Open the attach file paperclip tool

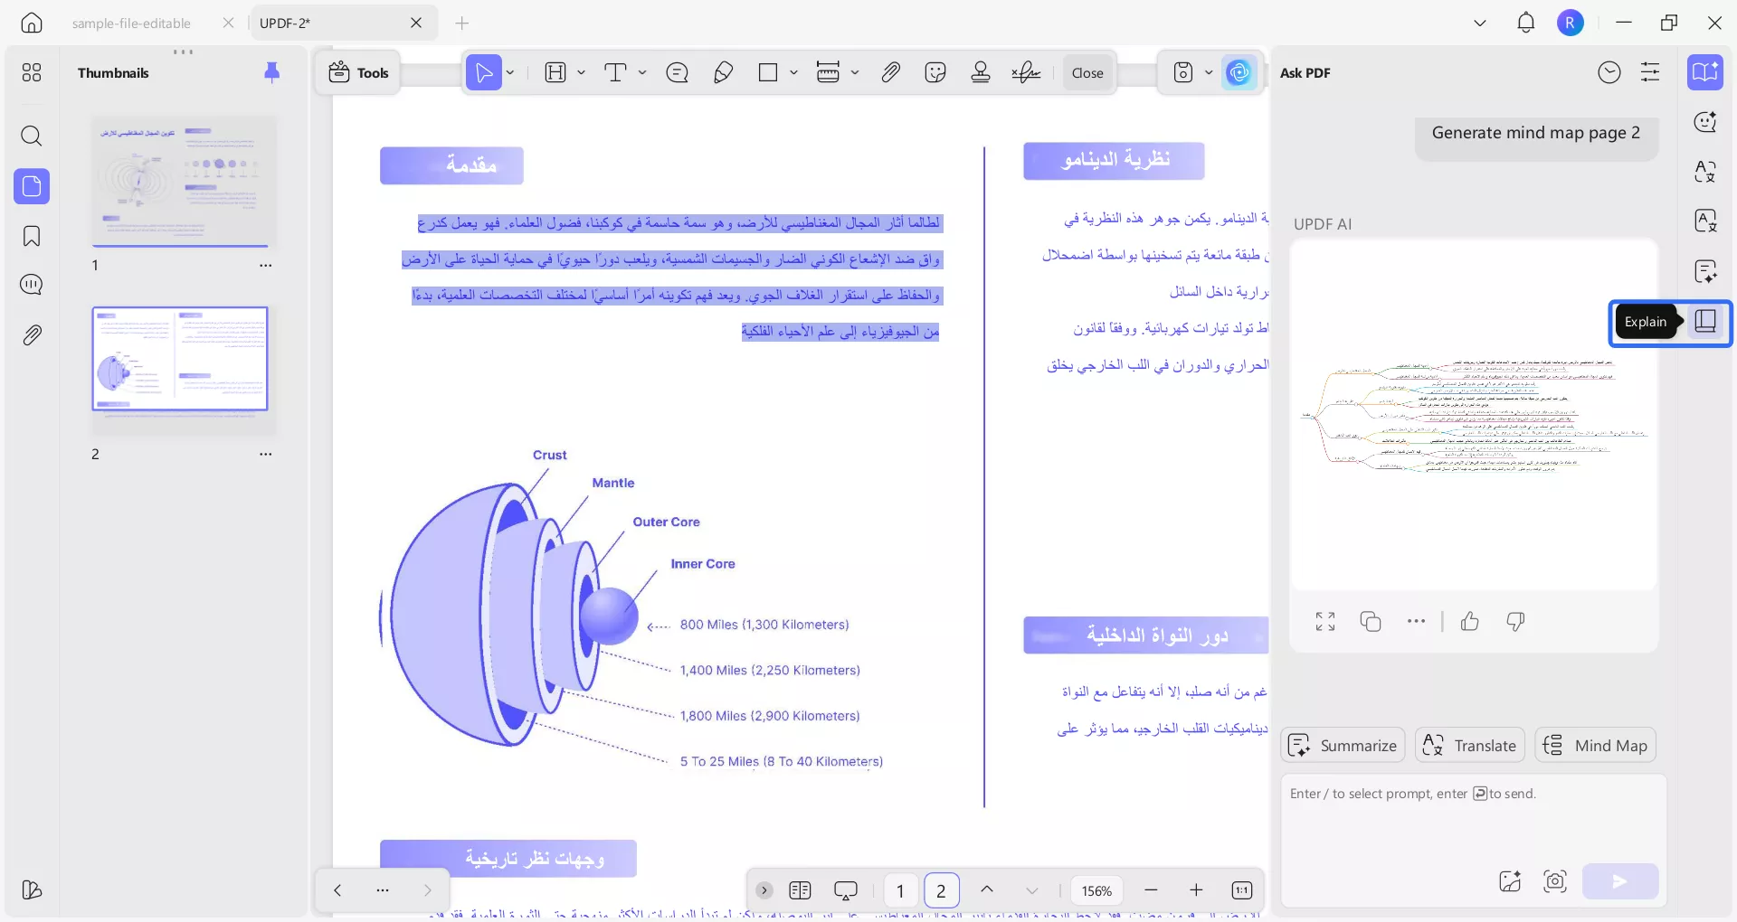891,73
